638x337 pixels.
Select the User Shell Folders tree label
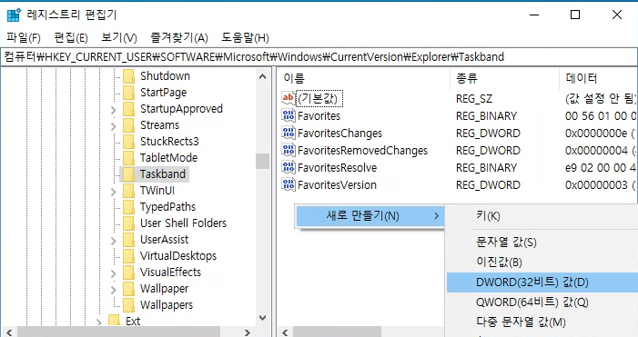(183, 223)
